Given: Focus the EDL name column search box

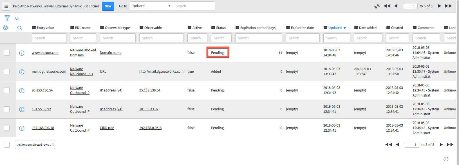Looking at the screenshot, I should [83, 38].
